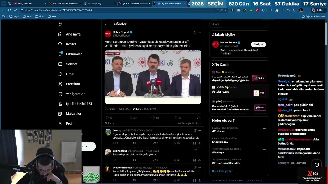Switch to the URL Ninja browser tab
The width and height of the screenshot is (328, 184).
coord(100,4)
